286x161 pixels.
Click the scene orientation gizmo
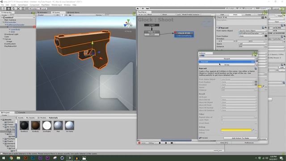click(128, 24)
